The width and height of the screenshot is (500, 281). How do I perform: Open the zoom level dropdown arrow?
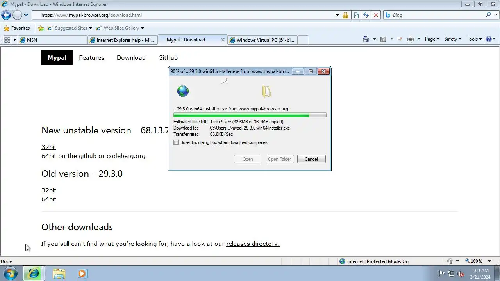(x=490, y=261)
